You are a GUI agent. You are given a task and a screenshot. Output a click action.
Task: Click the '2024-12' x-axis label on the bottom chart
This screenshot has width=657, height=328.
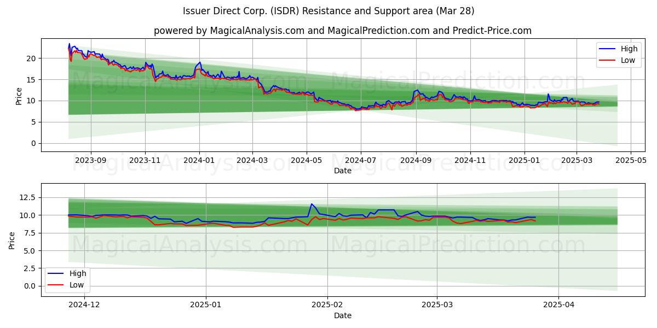84,306
